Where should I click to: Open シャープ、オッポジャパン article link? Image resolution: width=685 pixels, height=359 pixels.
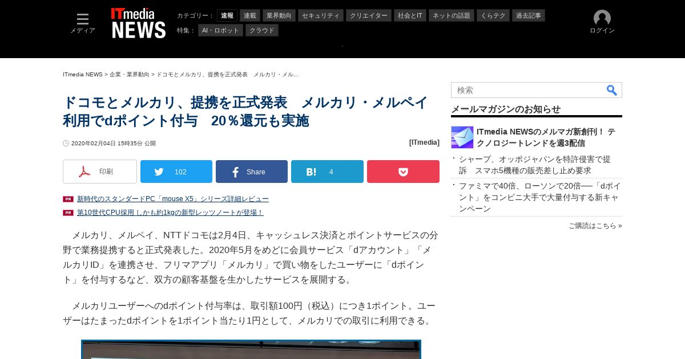click(x=535, y=165)
